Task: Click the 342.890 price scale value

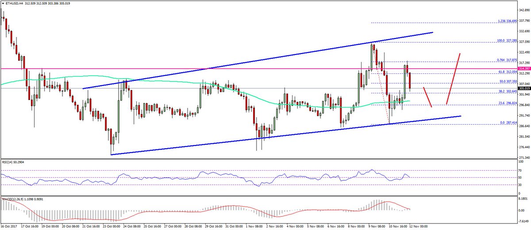Action: (x=524, y=10)
